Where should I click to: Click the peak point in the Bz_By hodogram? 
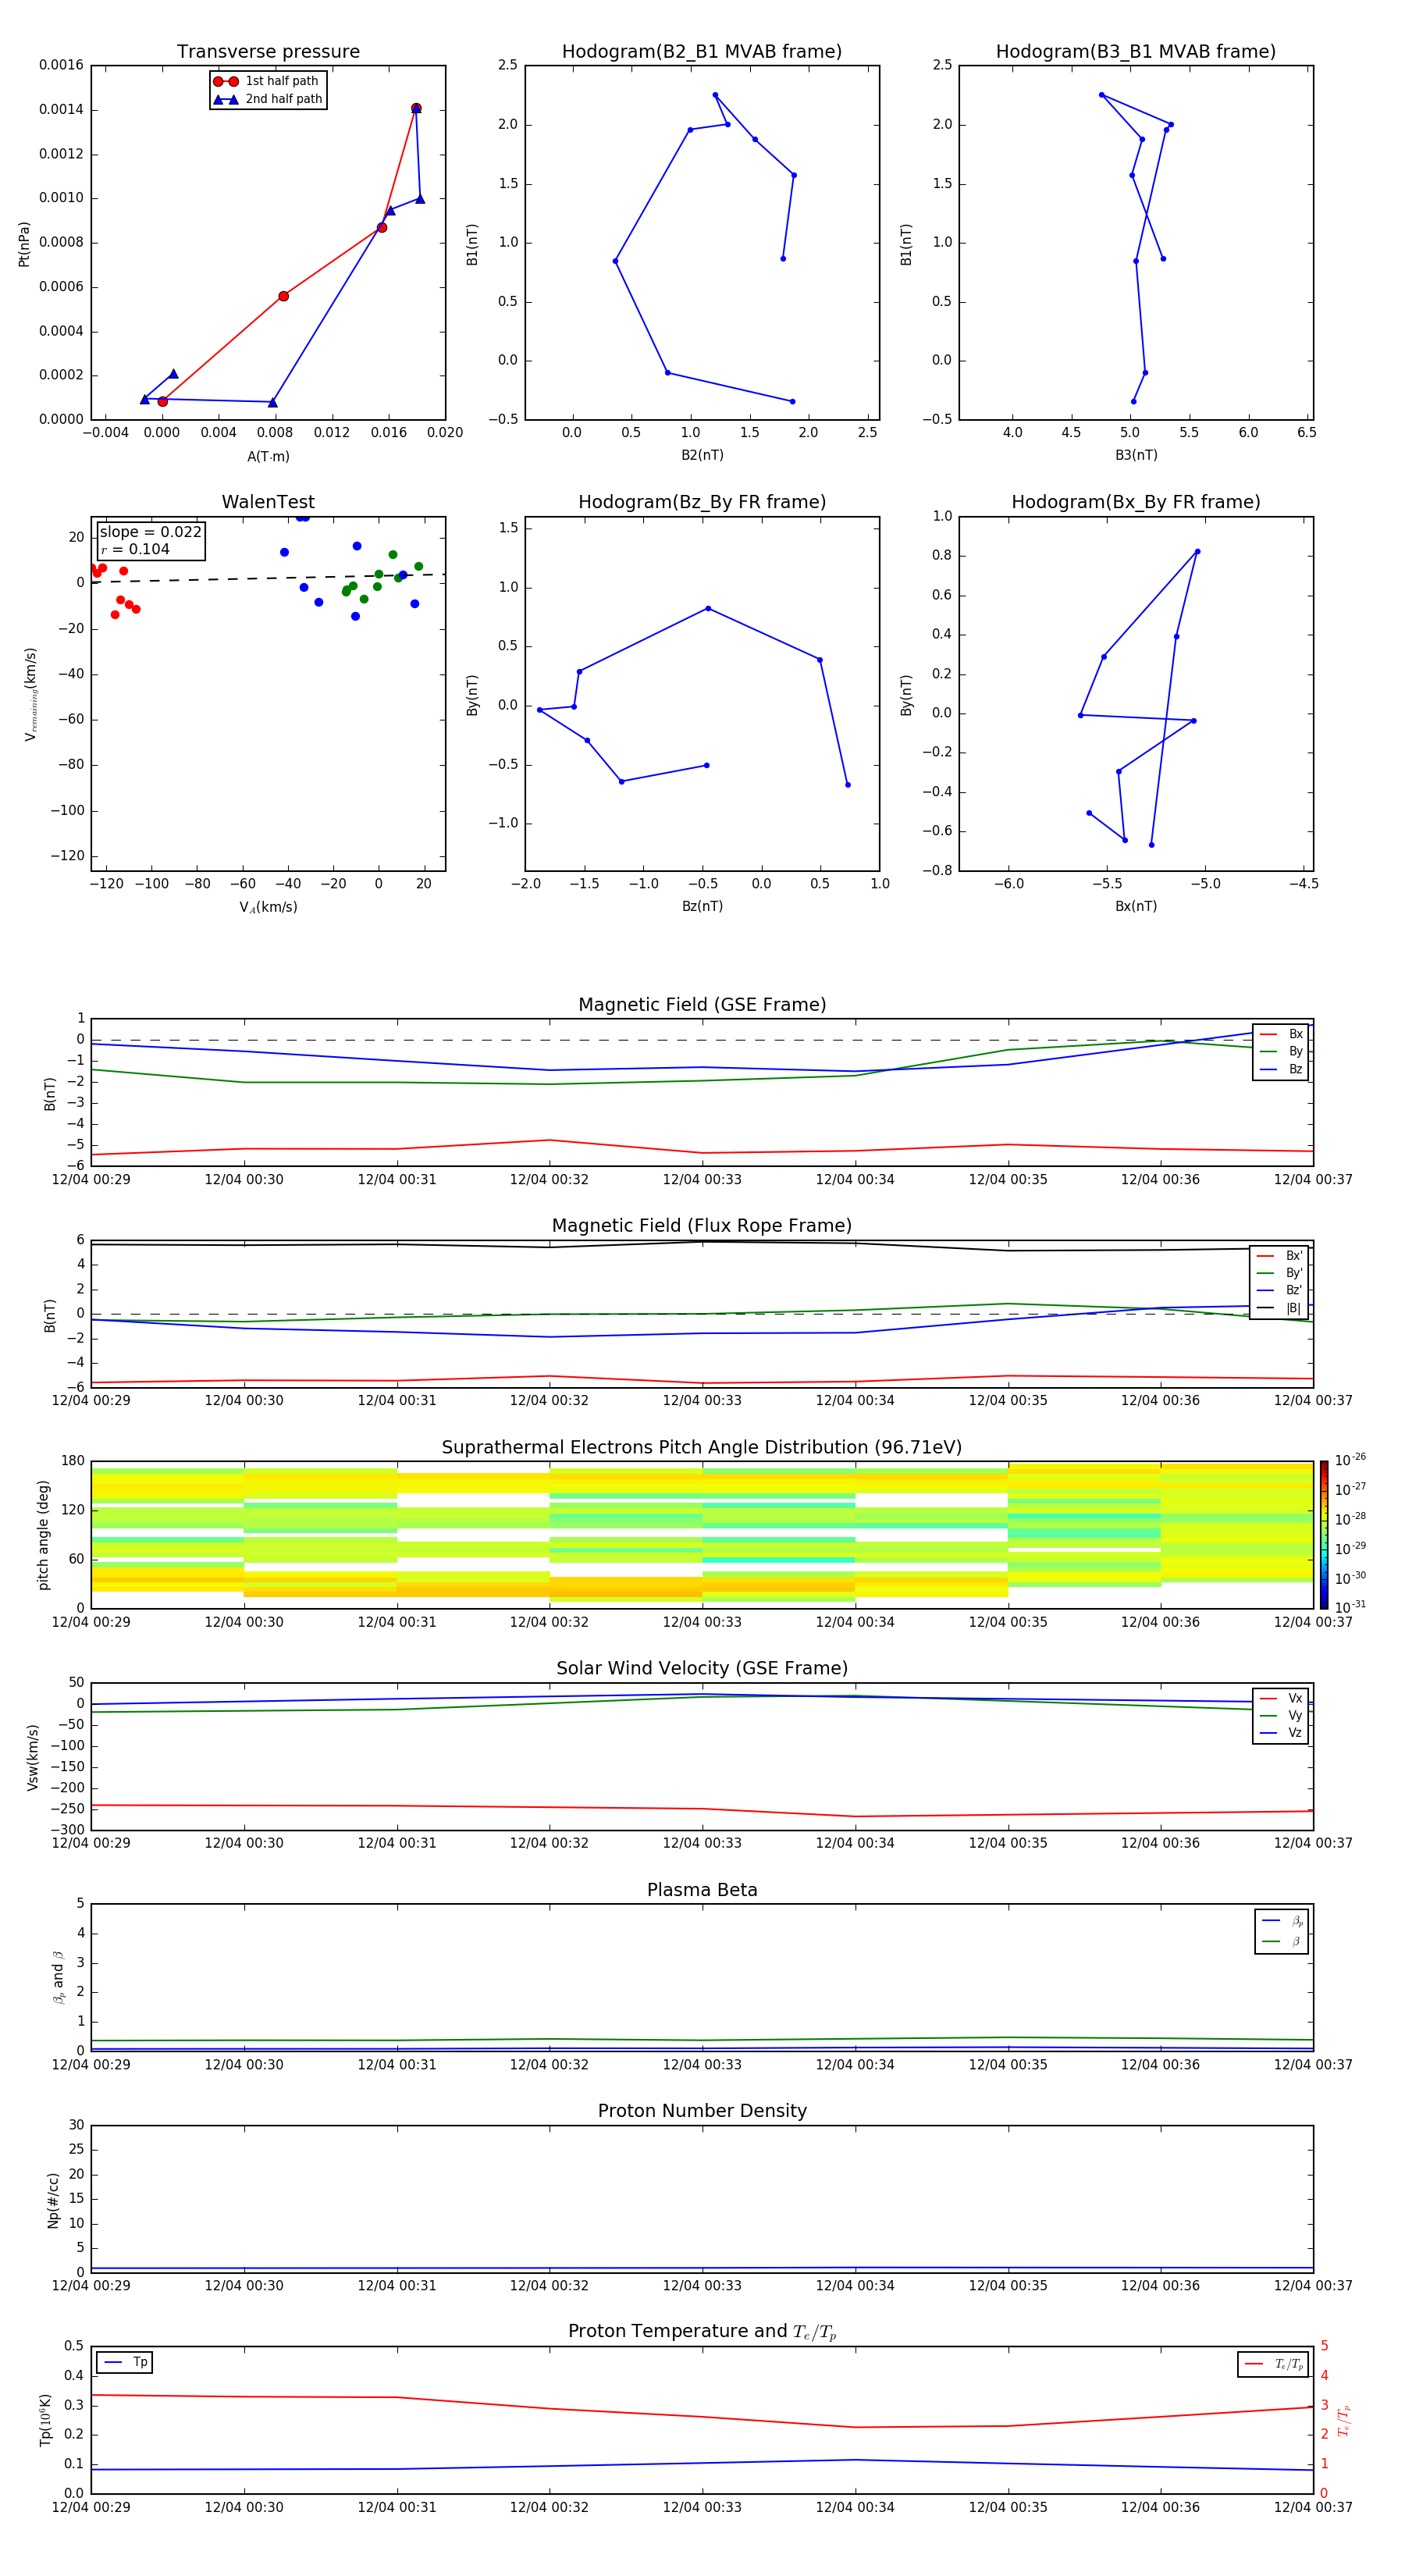[x=708, y=608]
